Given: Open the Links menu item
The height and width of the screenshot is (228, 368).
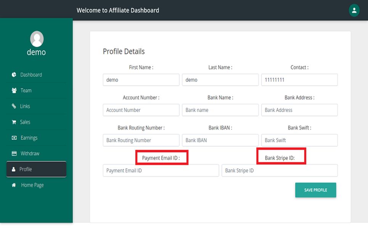Looking at the screenshot, I should (36, 106).
